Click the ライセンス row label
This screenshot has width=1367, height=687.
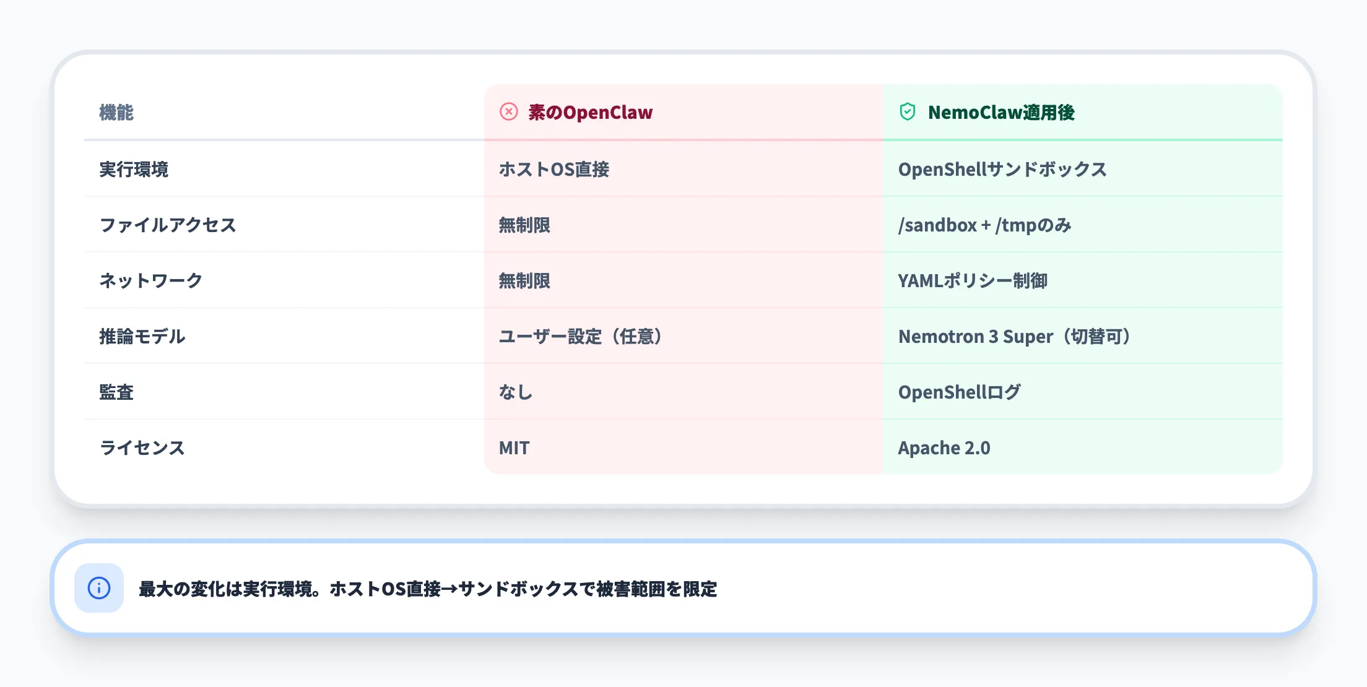pos(141,447)
